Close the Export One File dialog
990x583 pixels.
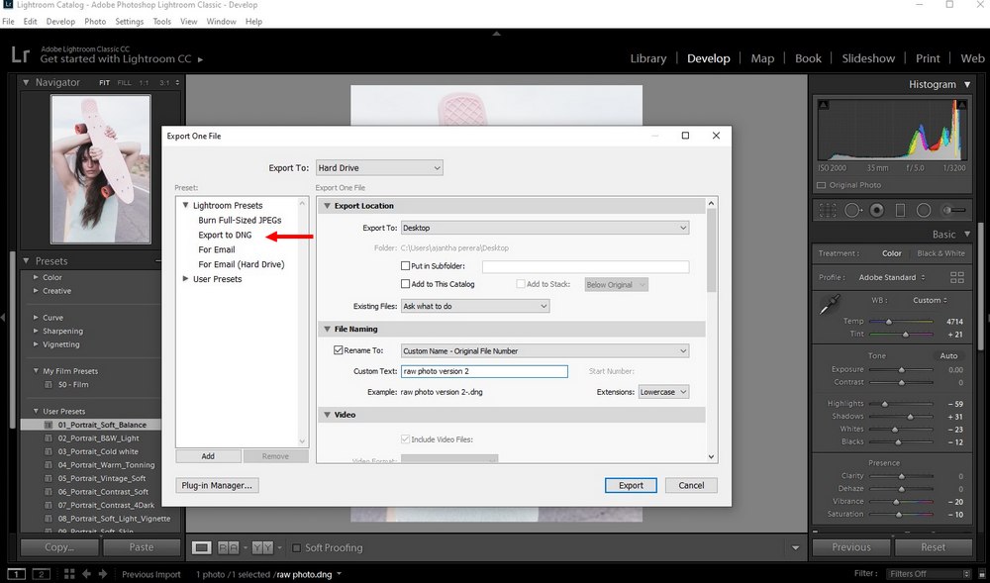(x=716, y=136)
